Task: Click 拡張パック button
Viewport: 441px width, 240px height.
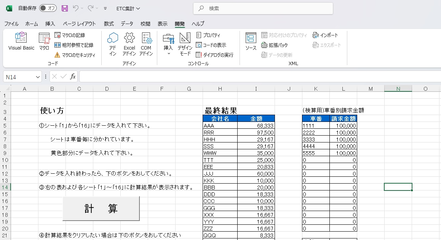Action: pos(275,45)
